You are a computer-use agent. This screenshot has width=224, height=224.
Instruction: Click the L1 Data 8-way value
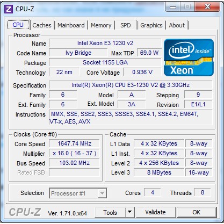(x=199, y=143)
